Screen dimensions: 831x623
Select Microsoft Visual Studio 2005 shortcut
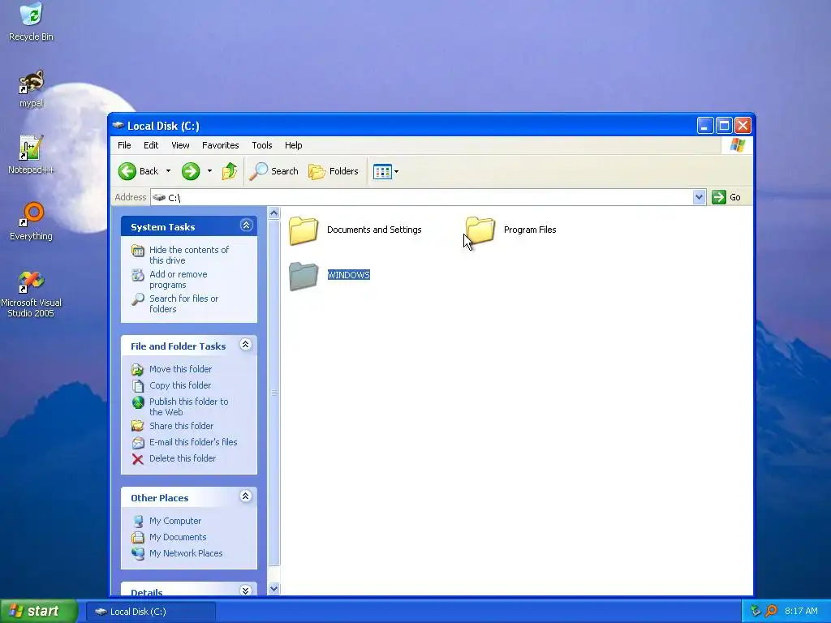tap(31, 294)
